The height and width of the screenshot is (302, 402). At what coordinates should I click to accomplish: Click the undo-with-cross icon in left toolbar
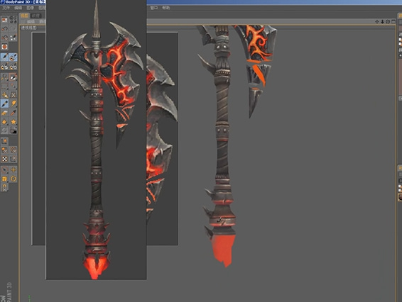(4, 38)
